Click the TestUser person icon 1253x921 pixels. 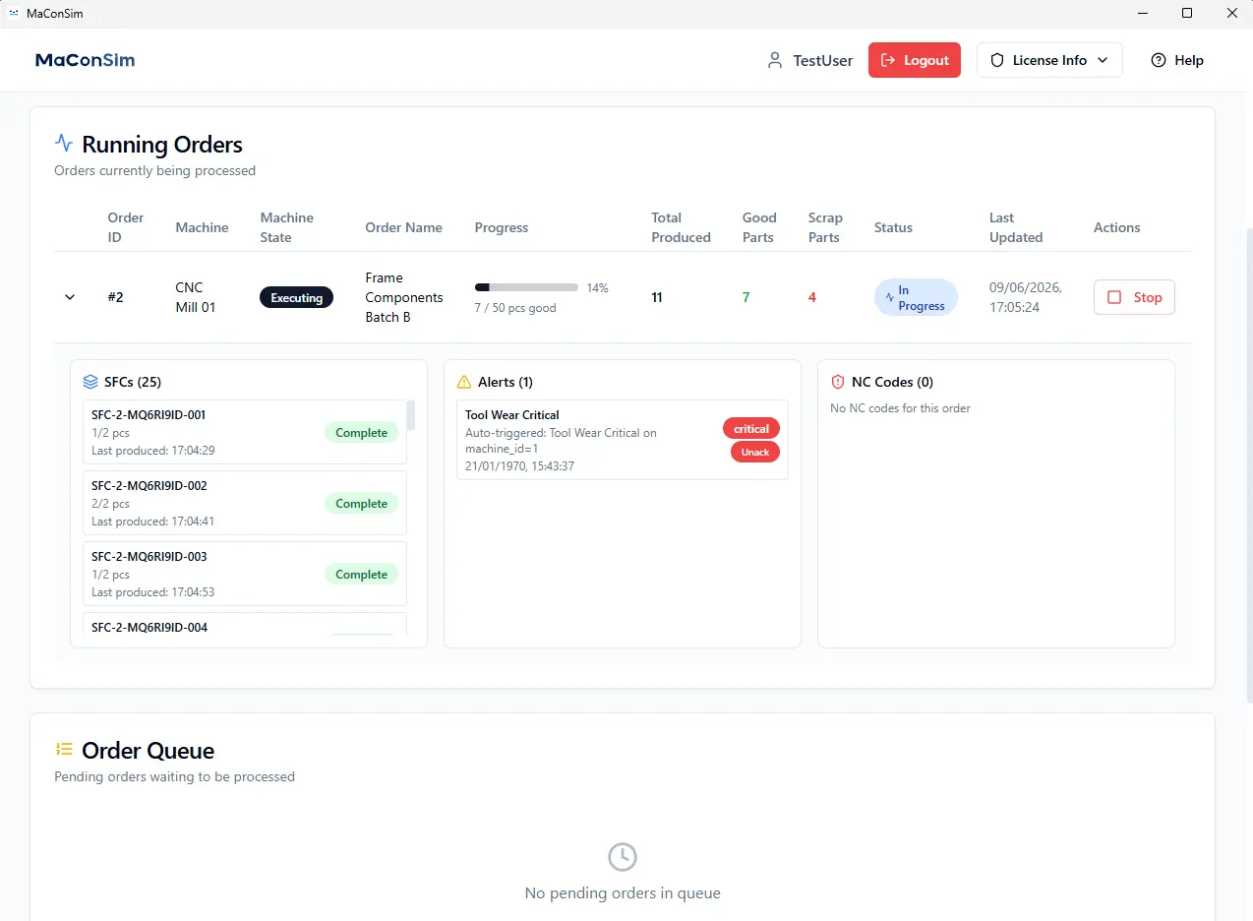(x=775, y=60)
